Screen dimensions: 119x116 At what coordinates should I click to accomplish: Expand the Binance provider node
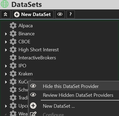(x=6, y=34)
